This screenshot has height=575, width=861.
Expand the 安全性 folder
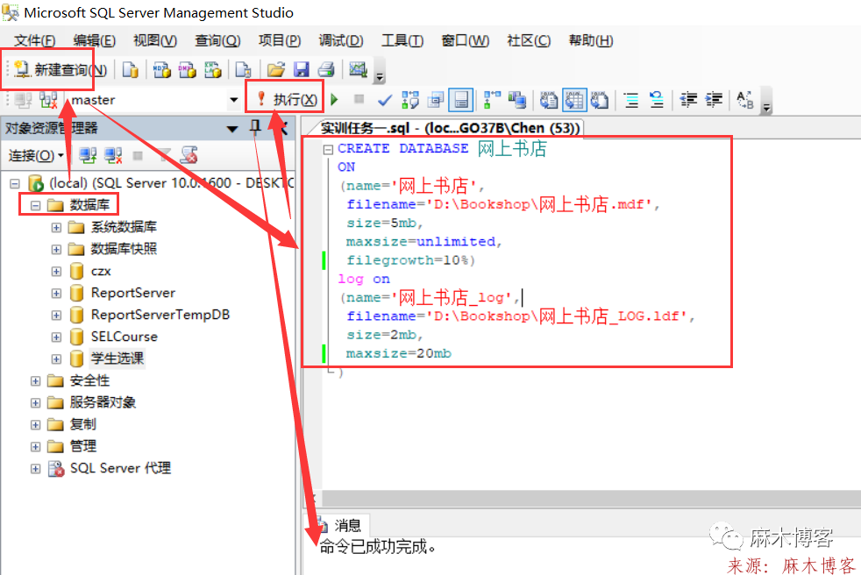point(36,381)
